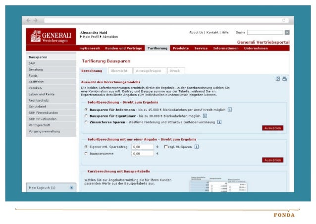316x224 pixels.
Task: Click Mein Logbuch (1) label
Action: 42,188
